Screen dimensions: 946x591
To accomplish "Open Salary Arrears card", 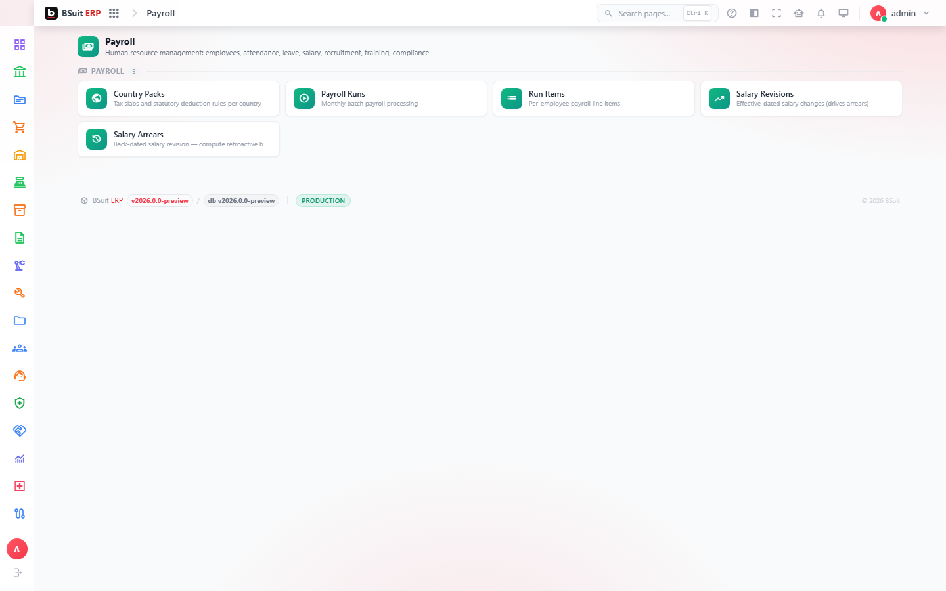I will point(179,139).
